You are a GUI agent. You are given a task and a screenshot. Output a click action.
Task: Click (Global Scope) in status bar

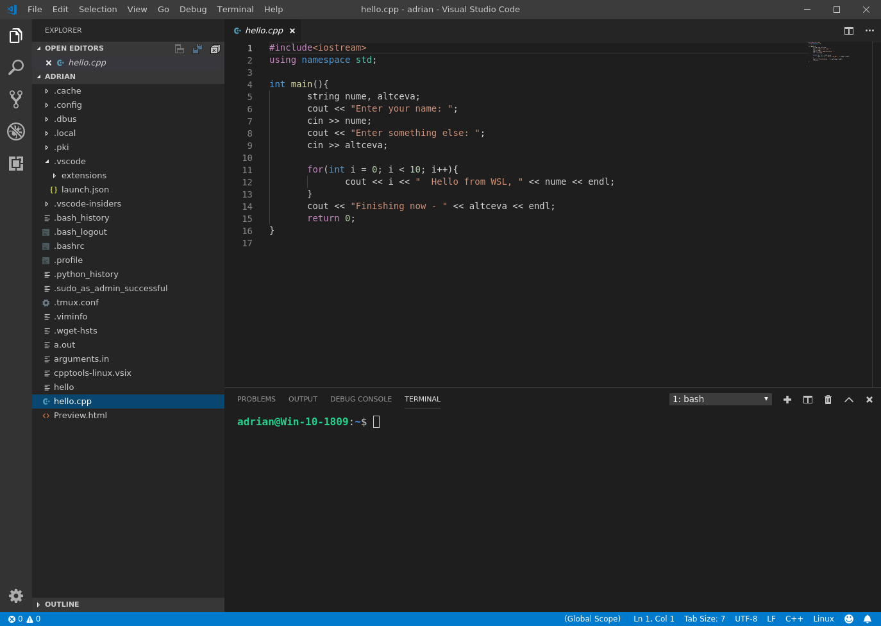click(x=592, y=619)
